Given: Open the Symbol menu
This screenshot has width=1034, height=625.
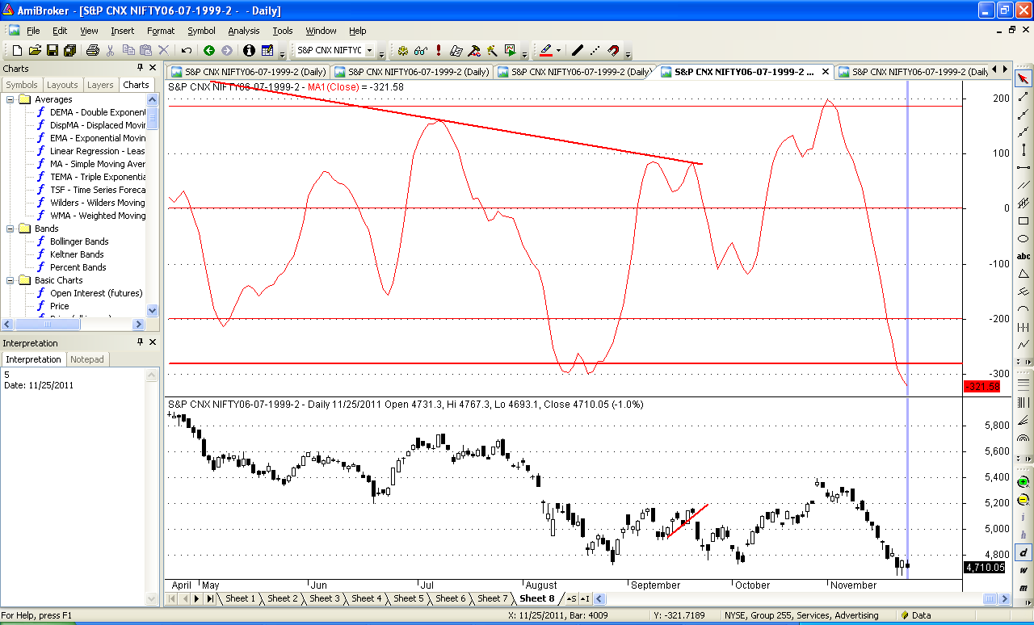Looking at the screenshot, I should click(x=201, y=31).
